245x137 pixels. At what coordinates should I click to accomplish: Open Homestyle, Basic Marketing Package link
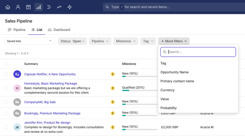pyautogui.click(x=50, y=83)
